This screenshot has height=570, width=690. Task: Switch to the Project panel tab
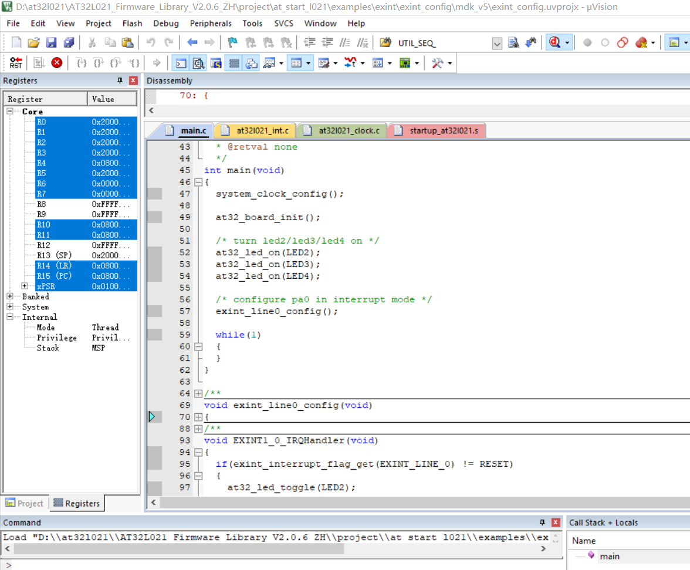(x=25, y=503)
